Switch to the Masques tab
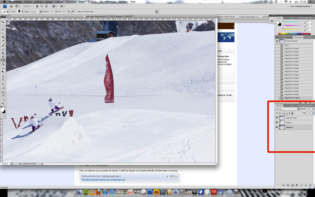This screenshot has height=197, width=315. 288,38
